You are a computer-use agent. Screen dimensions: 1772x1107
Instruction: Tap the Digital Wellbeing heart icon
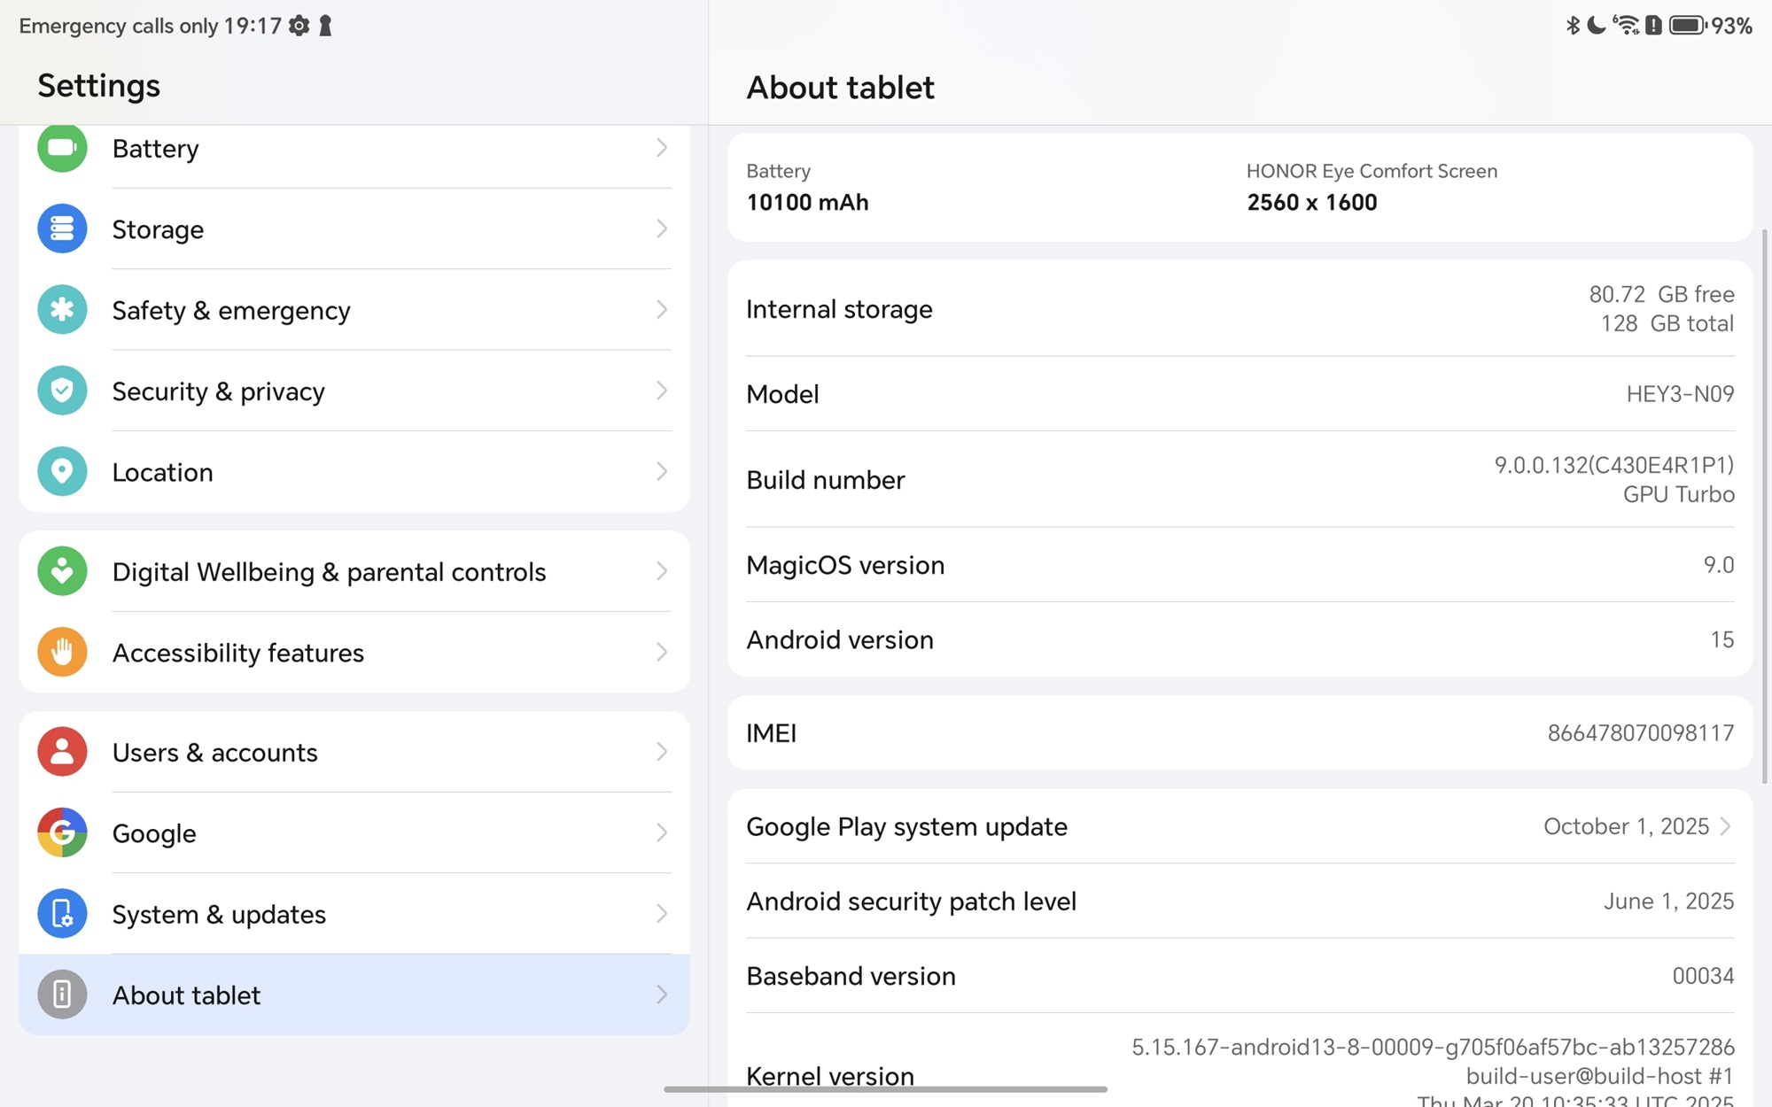(x=62, y=571)
